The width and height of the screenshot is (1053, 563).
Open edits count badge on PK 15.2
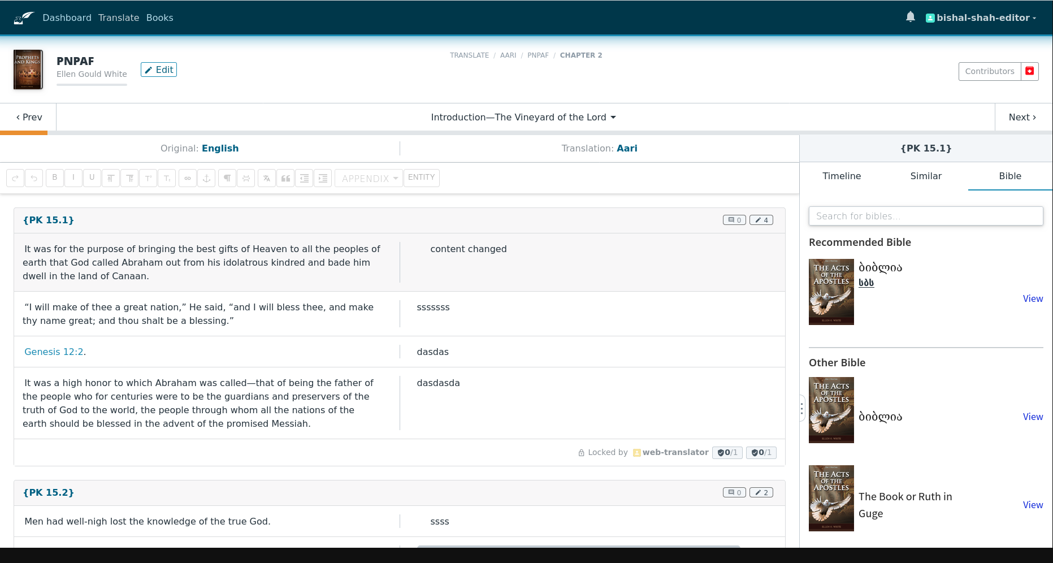(761, 492)
